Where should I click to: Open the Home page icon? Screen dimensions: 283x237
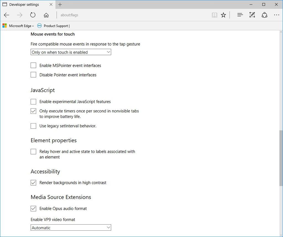pyautogui.click(x=46, y=15)
